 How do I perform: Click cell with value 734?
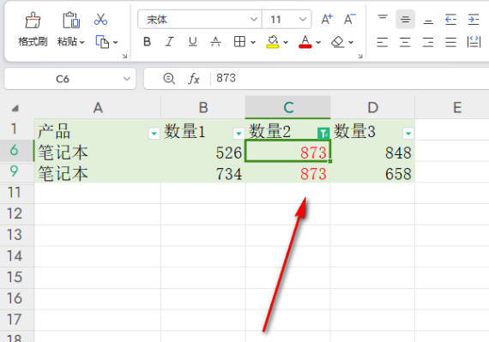pos(203,173)
